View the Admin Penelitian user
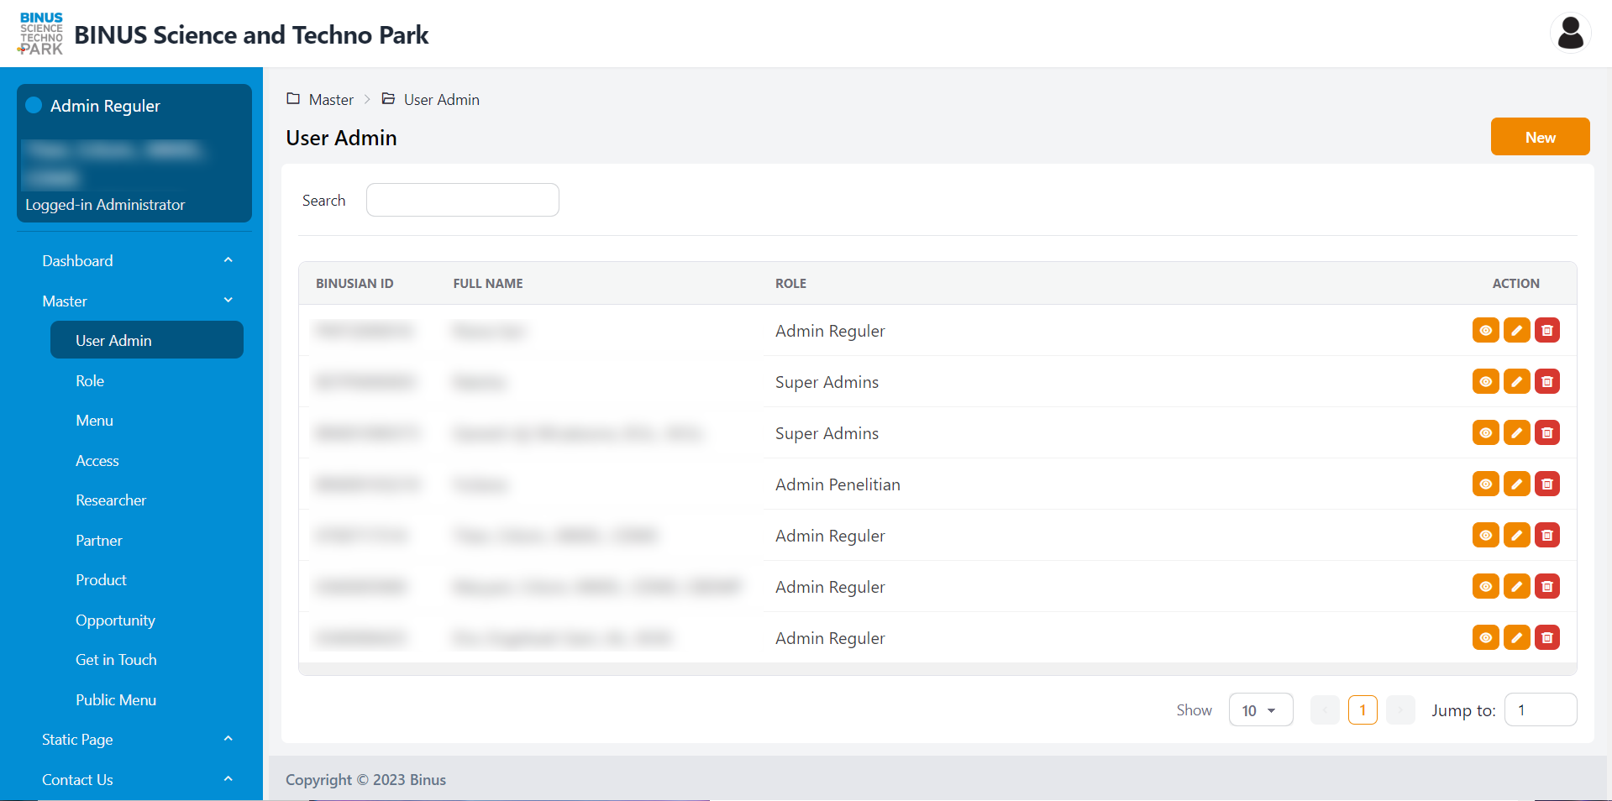This screenshot has width=1612, height=801. click(x=1485, y=484)
